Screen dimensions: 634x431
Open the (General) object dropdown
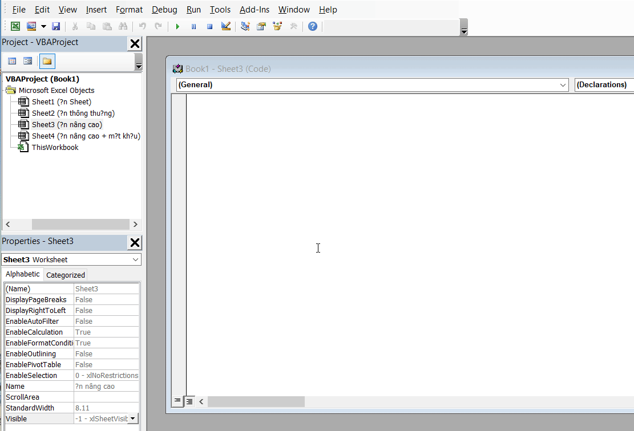[563, 85]
